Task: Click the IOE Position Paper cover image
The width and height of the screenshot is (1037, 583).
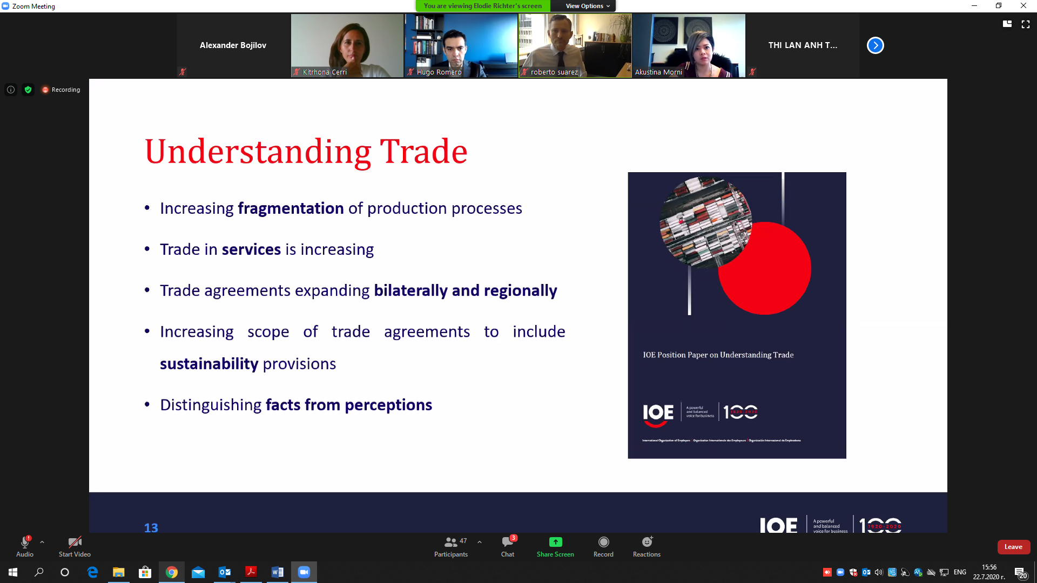Action: (737, 315)
